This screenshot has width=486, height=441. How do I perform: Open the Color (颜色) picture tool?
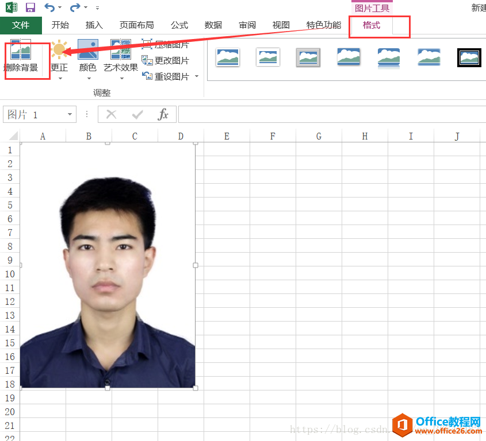88,56
